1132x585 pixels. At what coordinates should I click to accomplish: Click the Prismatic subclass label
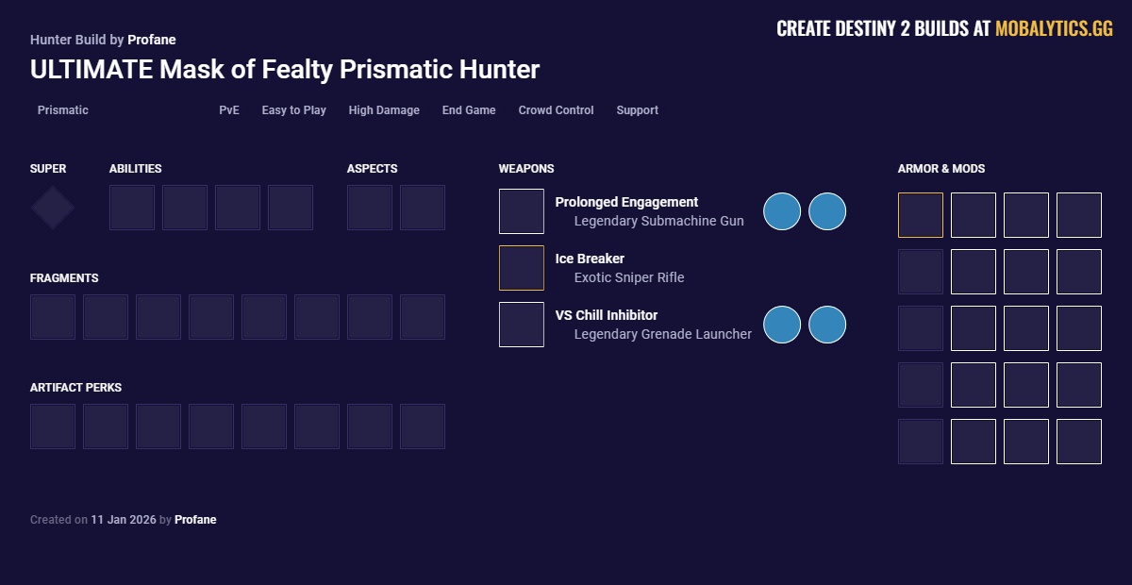[62, 110]
